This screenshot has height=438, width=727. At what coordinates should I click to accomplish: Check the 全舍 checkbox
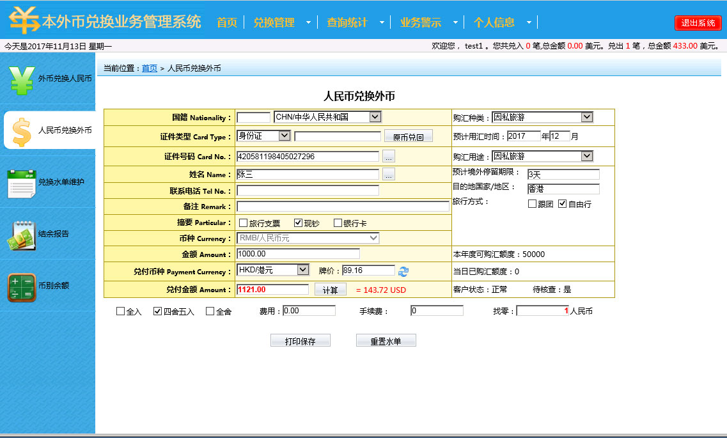pos(210,311)
